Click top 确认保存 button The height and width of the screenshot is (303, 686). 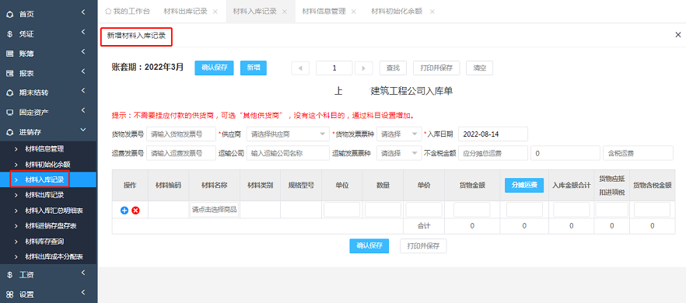tap(215, 68)
